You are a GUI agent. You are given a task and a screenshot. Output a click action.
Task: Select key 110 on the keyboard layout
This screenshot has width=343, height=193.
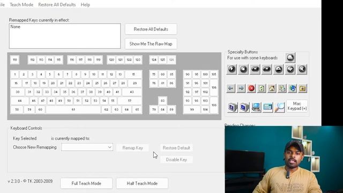coord(15,60)
